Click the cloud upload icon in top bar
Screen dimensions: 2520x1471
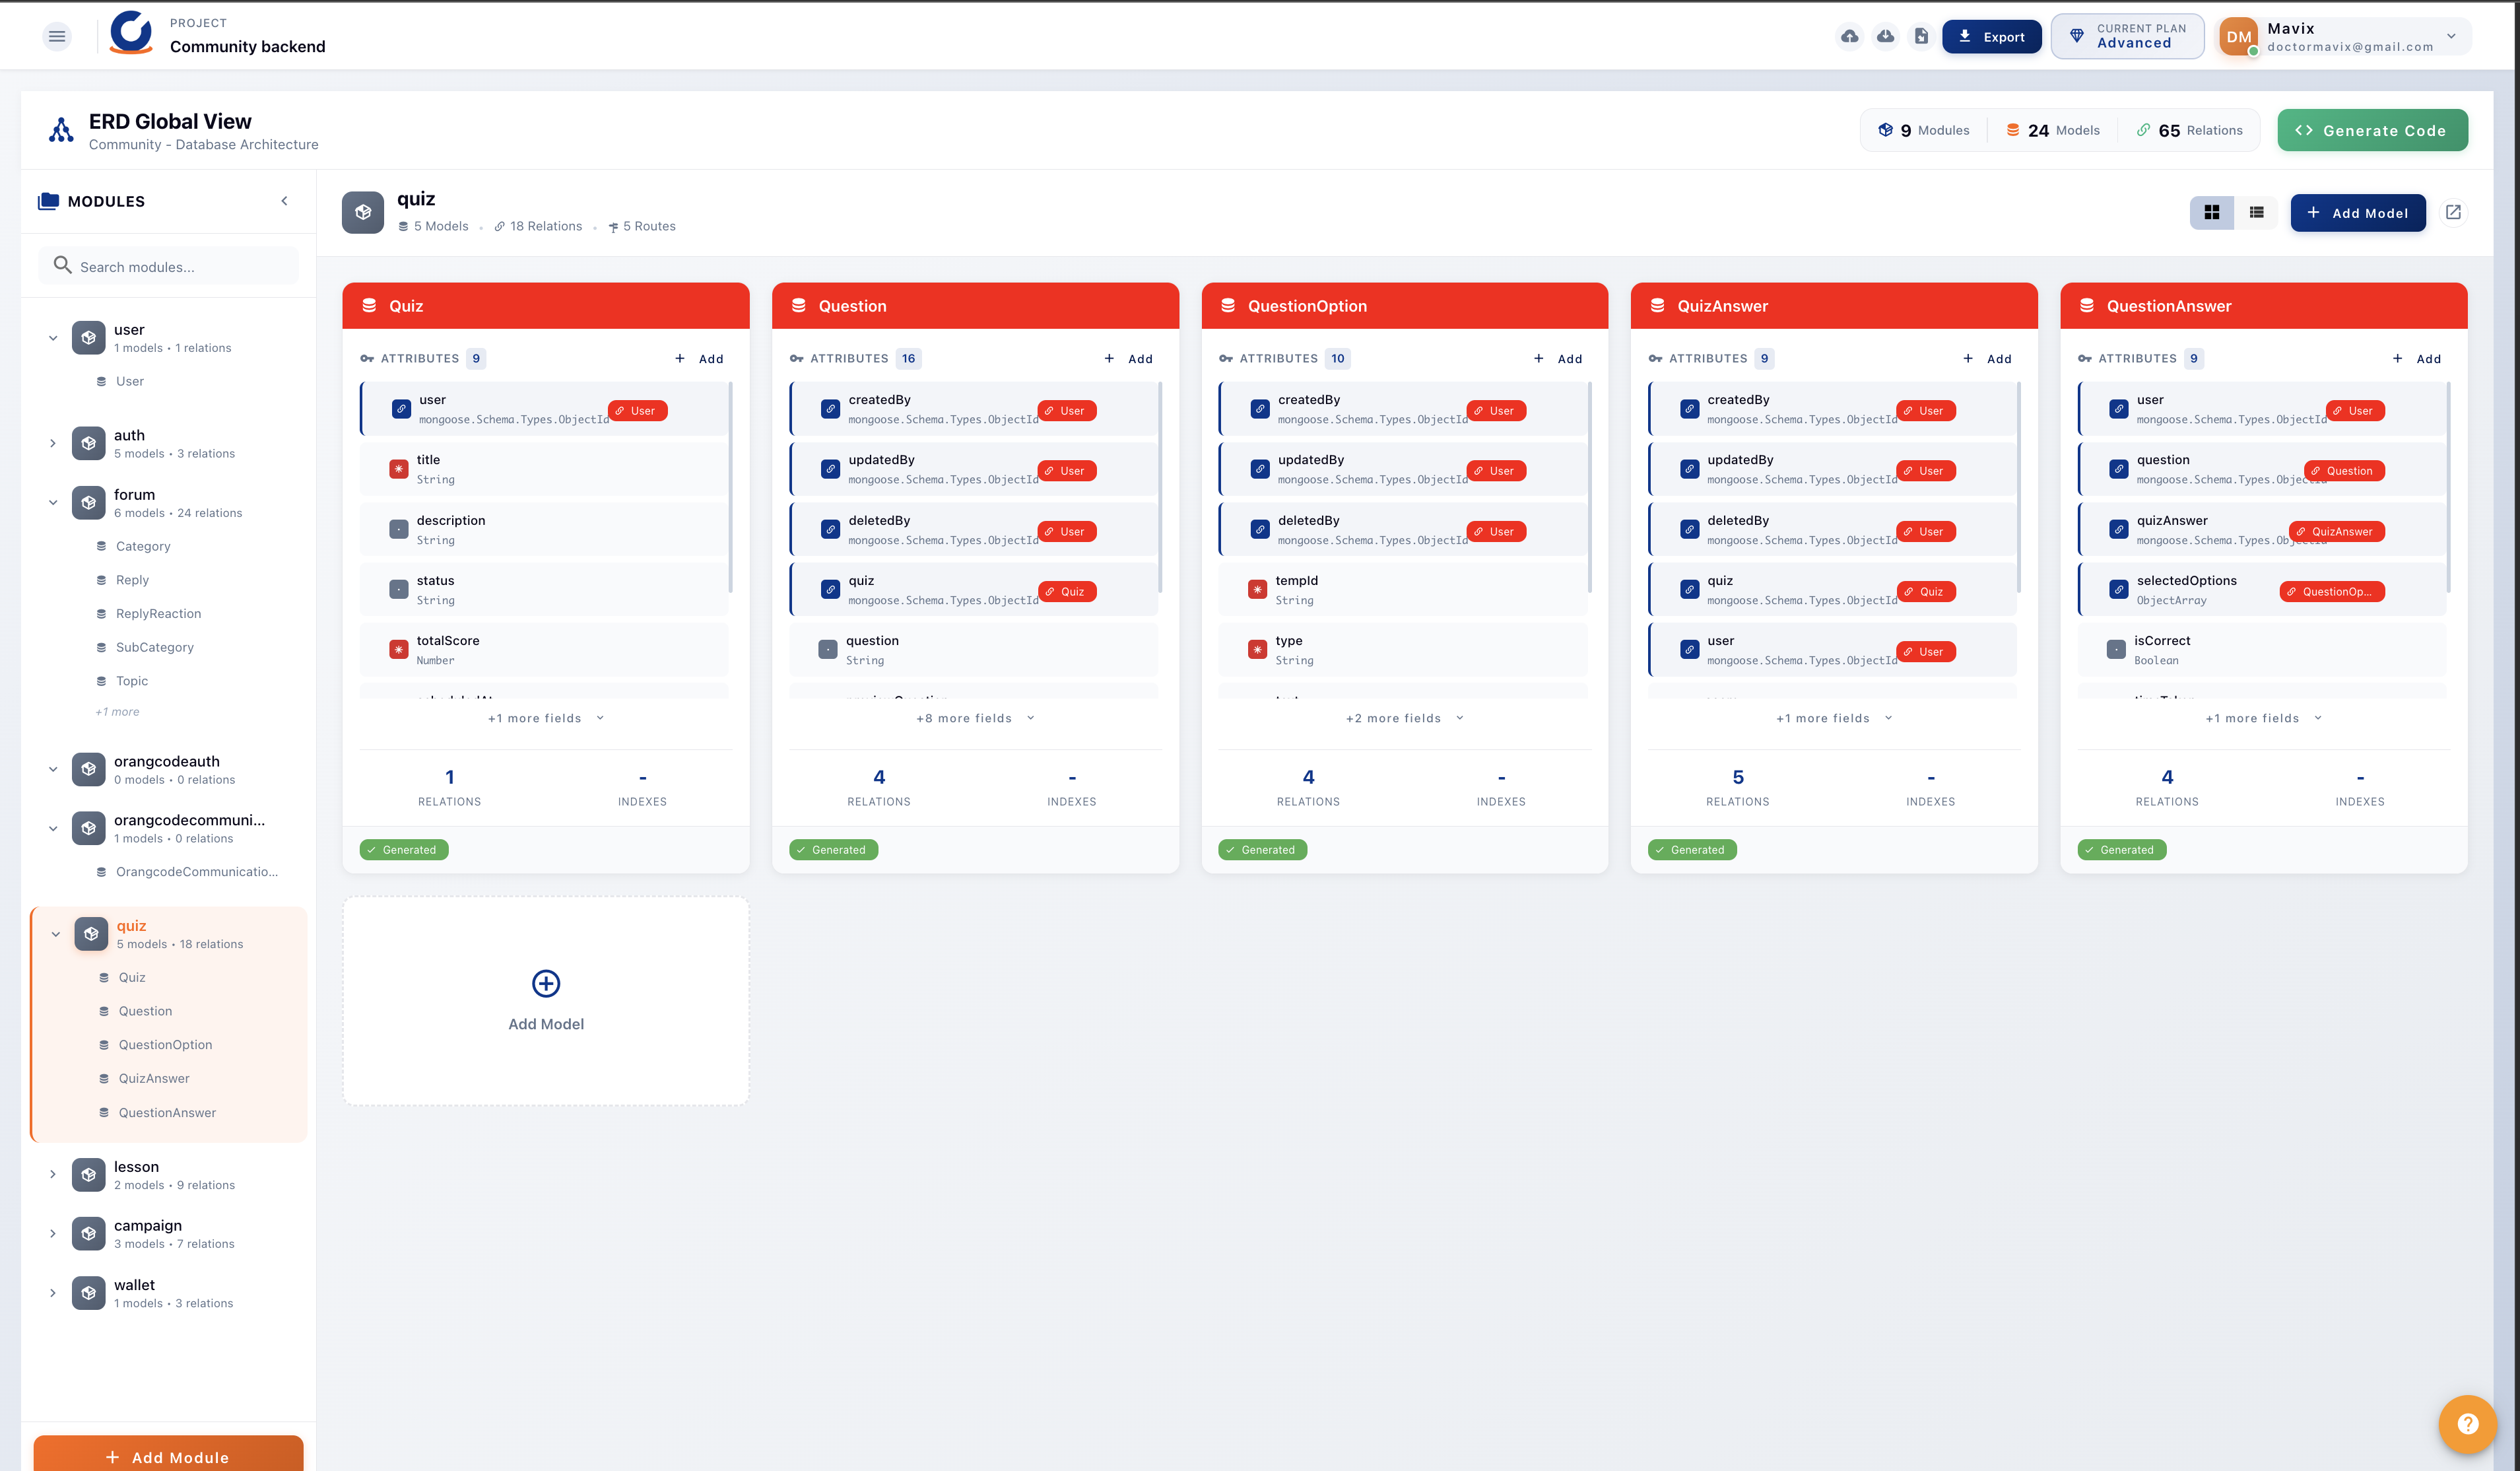pos(1850,36)
